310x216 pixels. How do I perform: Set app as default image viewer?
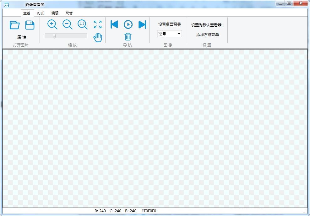[x=207, y=25]
